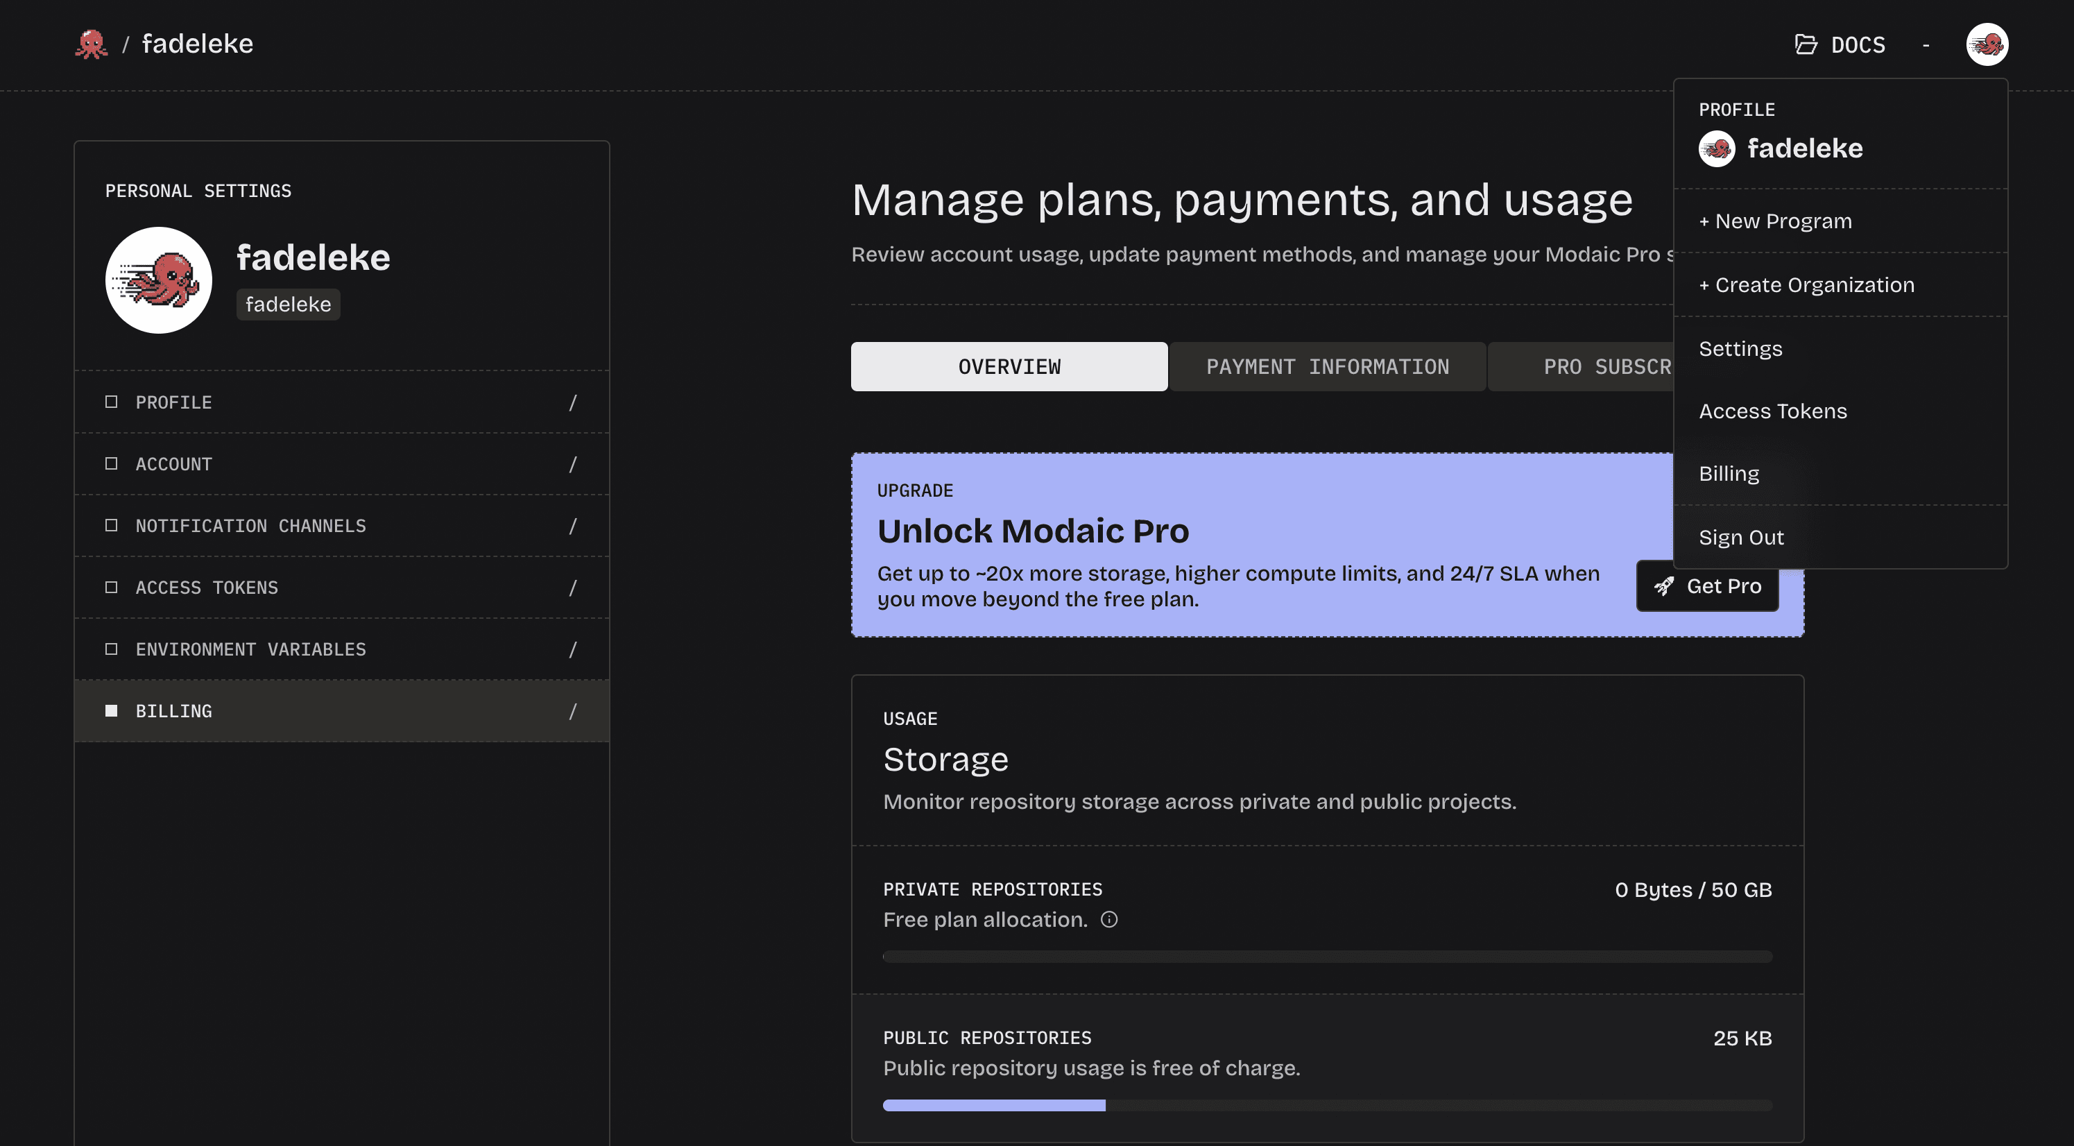Open the DOCS link

[1840, 44]
